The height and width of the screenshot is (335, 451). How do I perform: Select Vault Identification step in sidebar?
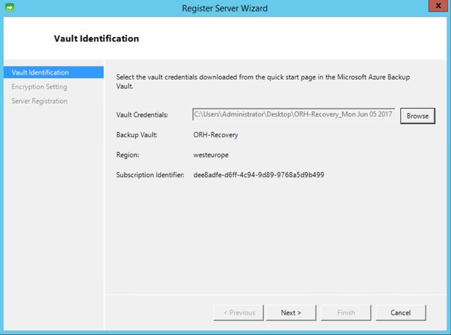[54, 72]
